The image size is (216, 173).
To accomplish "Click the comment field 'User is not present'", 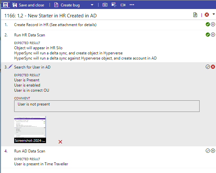I will click(x=107, y=106).
